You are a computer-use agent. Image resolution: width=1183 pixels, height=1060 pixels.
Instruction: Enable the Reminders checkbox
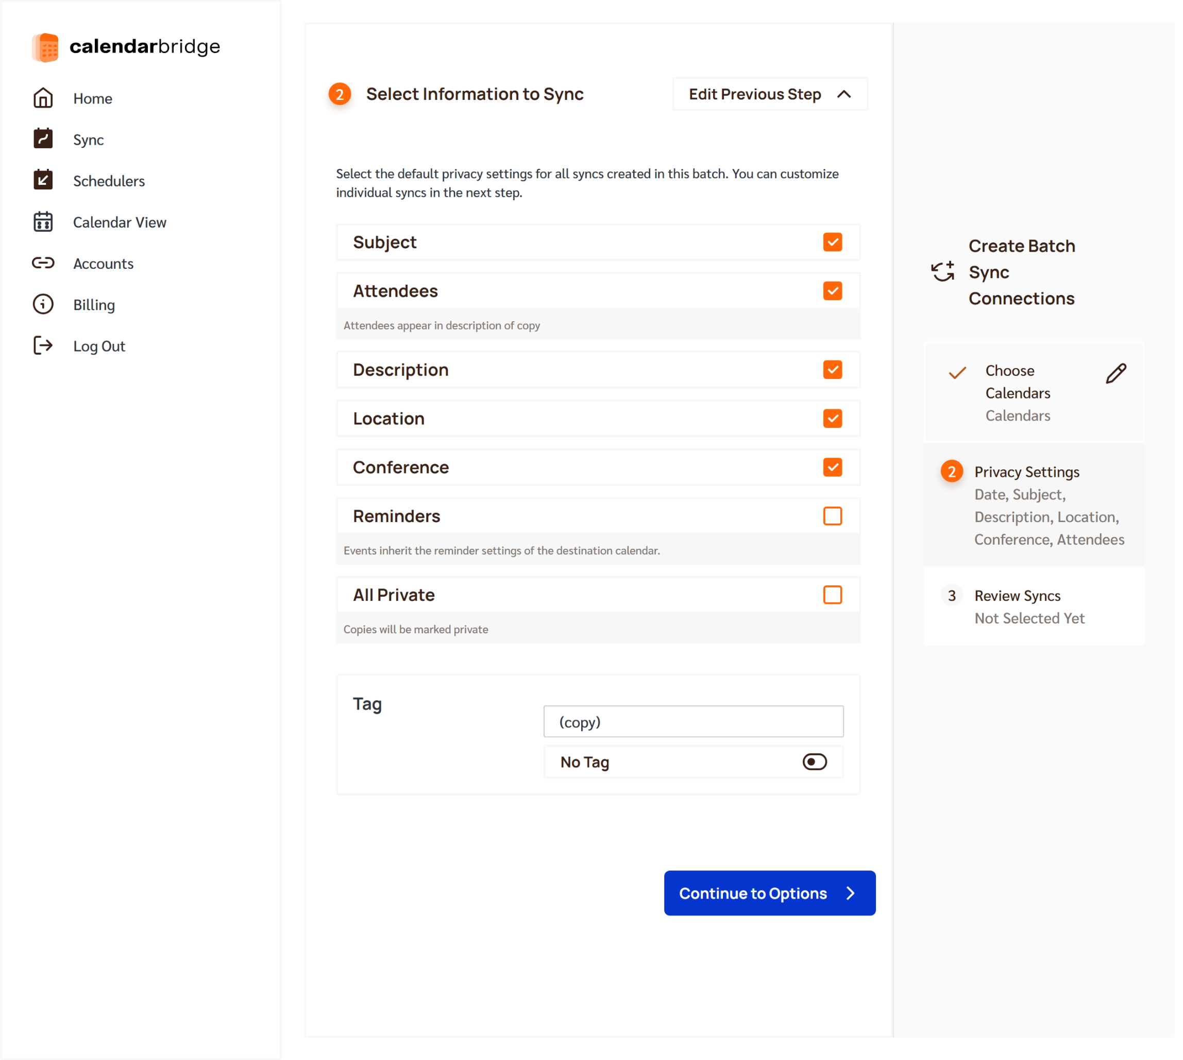click(x=833, y=516)
